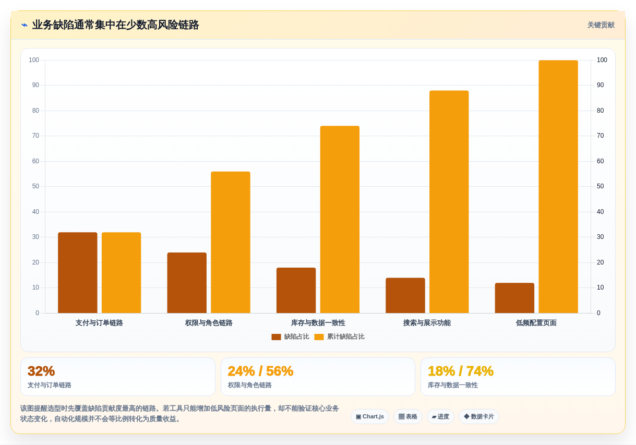Open the 24% / 56% 权限与角色链路 card
Image resolution: width=636 pixels, height=445 pixels.
(x=318, y=377)
